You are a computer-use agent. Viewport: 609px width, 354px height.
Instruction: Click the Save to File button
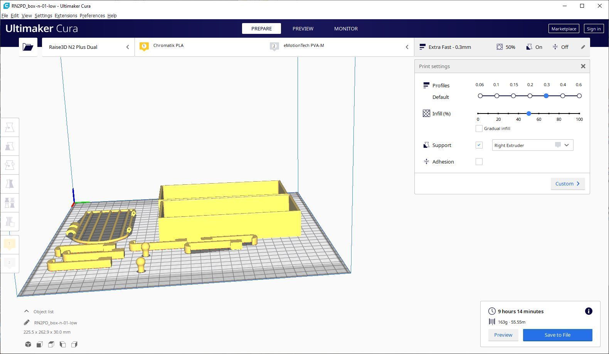(557, 335)
